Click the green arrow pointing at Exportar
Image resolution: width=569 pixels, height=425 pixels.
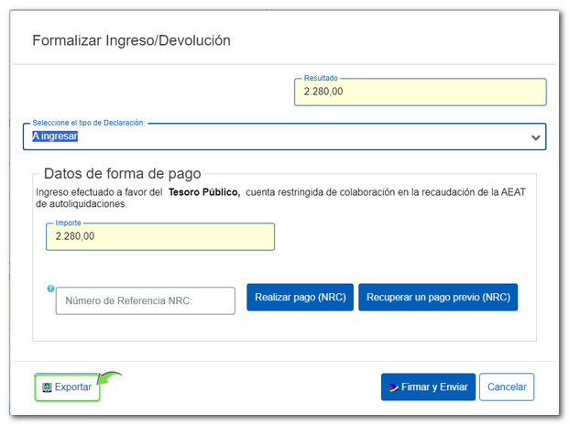(110, 377)
